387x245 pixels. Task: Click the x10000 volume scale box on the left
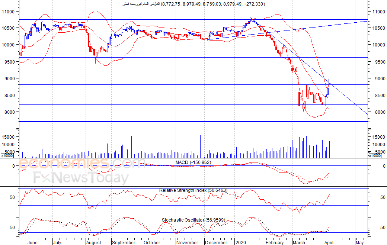coord(7,156)
